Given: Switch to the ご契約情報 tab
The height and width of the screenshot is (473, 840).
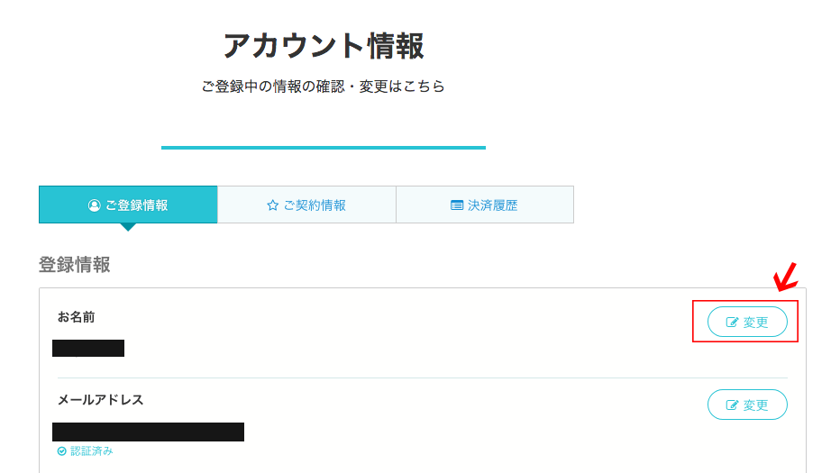Looking at the screenshot, I should pyautogui.click(x=306, y=205).
